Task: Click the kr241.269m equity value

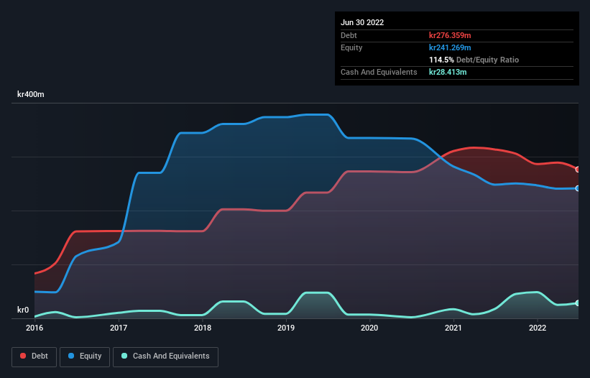Action: [450, 47]
